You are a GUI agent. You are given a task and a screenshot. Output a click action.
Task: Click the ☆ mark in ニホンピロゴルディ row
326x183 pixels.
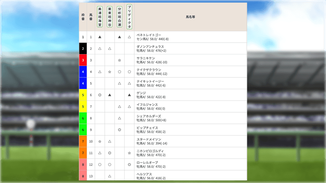pos(129,153)
